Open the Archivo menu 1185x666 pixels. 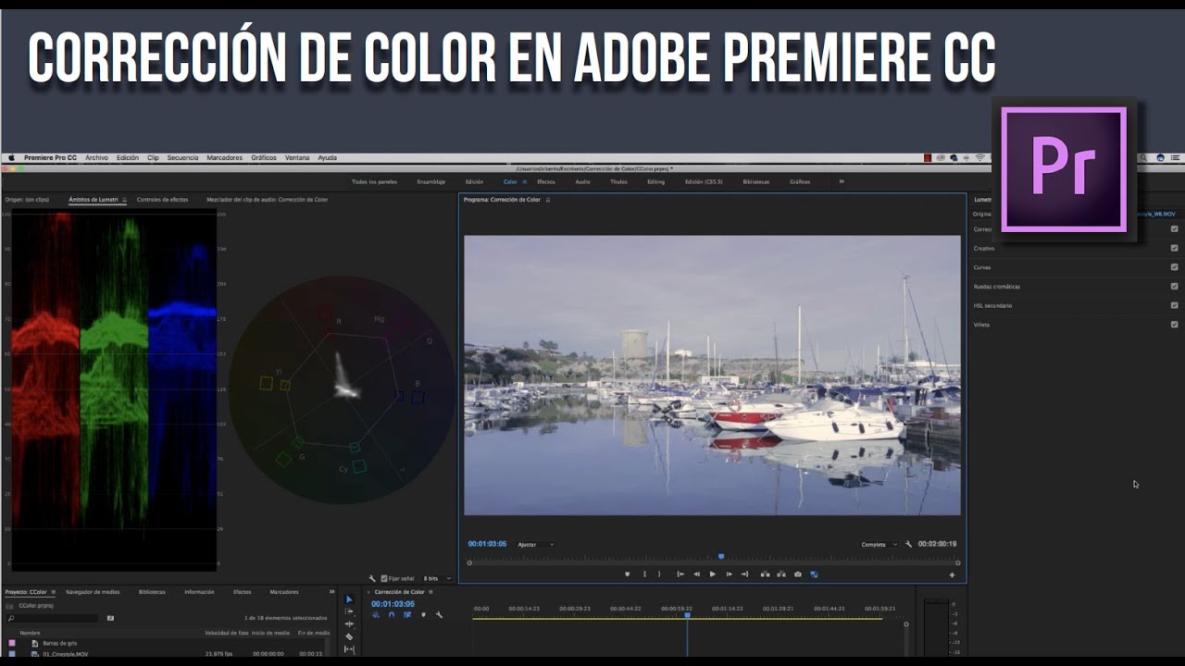96,158
